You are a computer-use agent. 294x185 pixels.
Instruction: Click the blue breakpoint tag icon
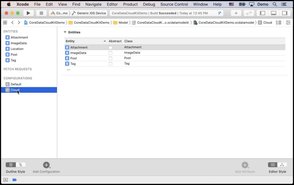[14, 180]
